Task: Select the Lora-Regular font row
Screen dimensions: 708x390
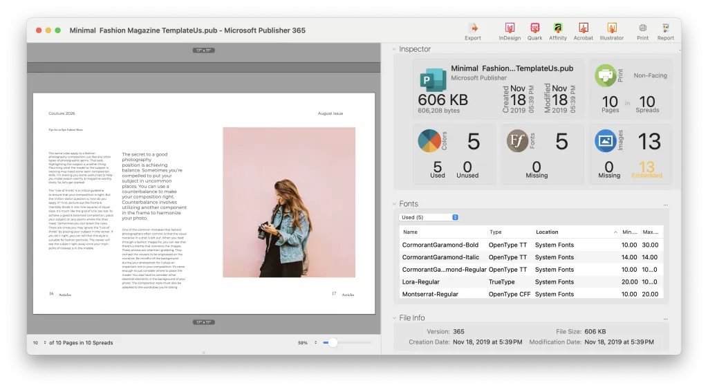Action: pyautogui.click(x=531, y=281)
